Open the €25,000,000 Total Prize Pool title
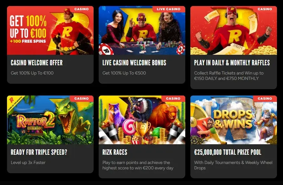 pyautogui.click(x=228, y=152)
